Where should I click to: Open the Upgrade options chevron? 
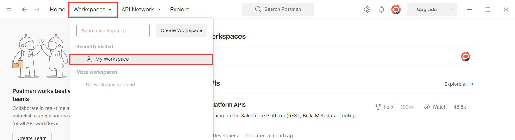[x=452, y=10]
